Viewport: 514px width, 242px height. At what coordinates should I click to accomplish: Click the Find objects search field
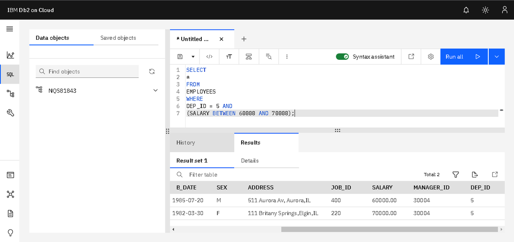click(87, 71)
